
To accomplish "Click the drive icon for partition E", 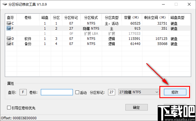I will (9, 44).
